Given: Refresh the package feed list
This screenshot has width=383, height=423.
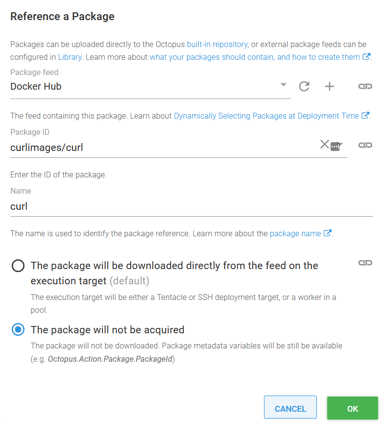Looking at the screenshot, I should point(304,87).
